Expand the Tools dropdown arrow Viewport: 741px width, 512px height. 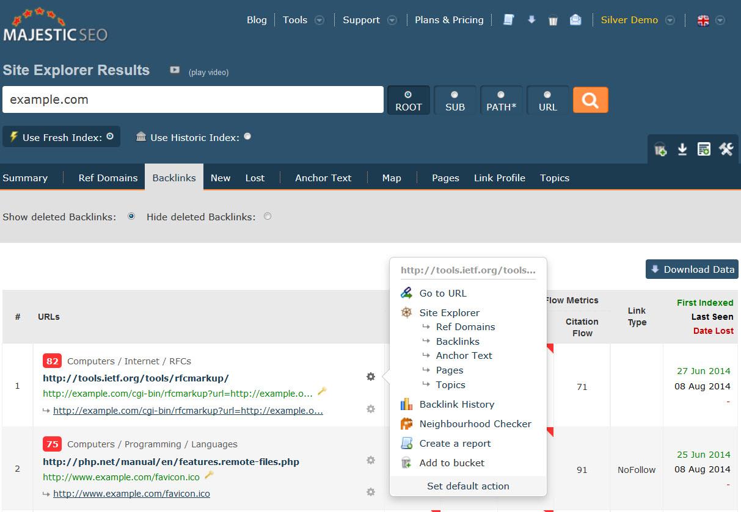point(319,20)
